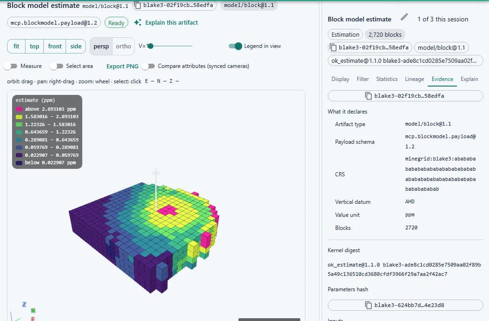Image resolution: width=489 pixels, height=321 pixels.
Task: Click the side panel model/block@1.1 chip
Action: point(441,47)
